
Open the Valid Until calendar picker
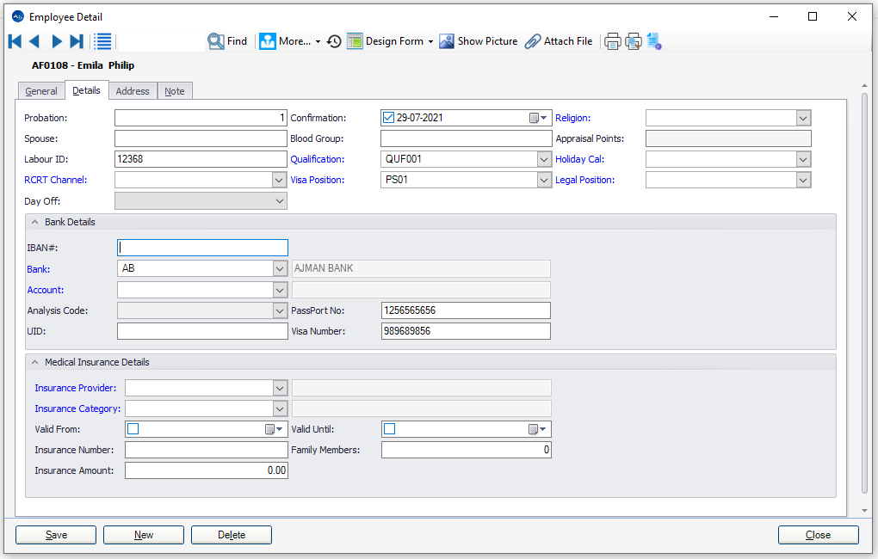pos(537,429)
